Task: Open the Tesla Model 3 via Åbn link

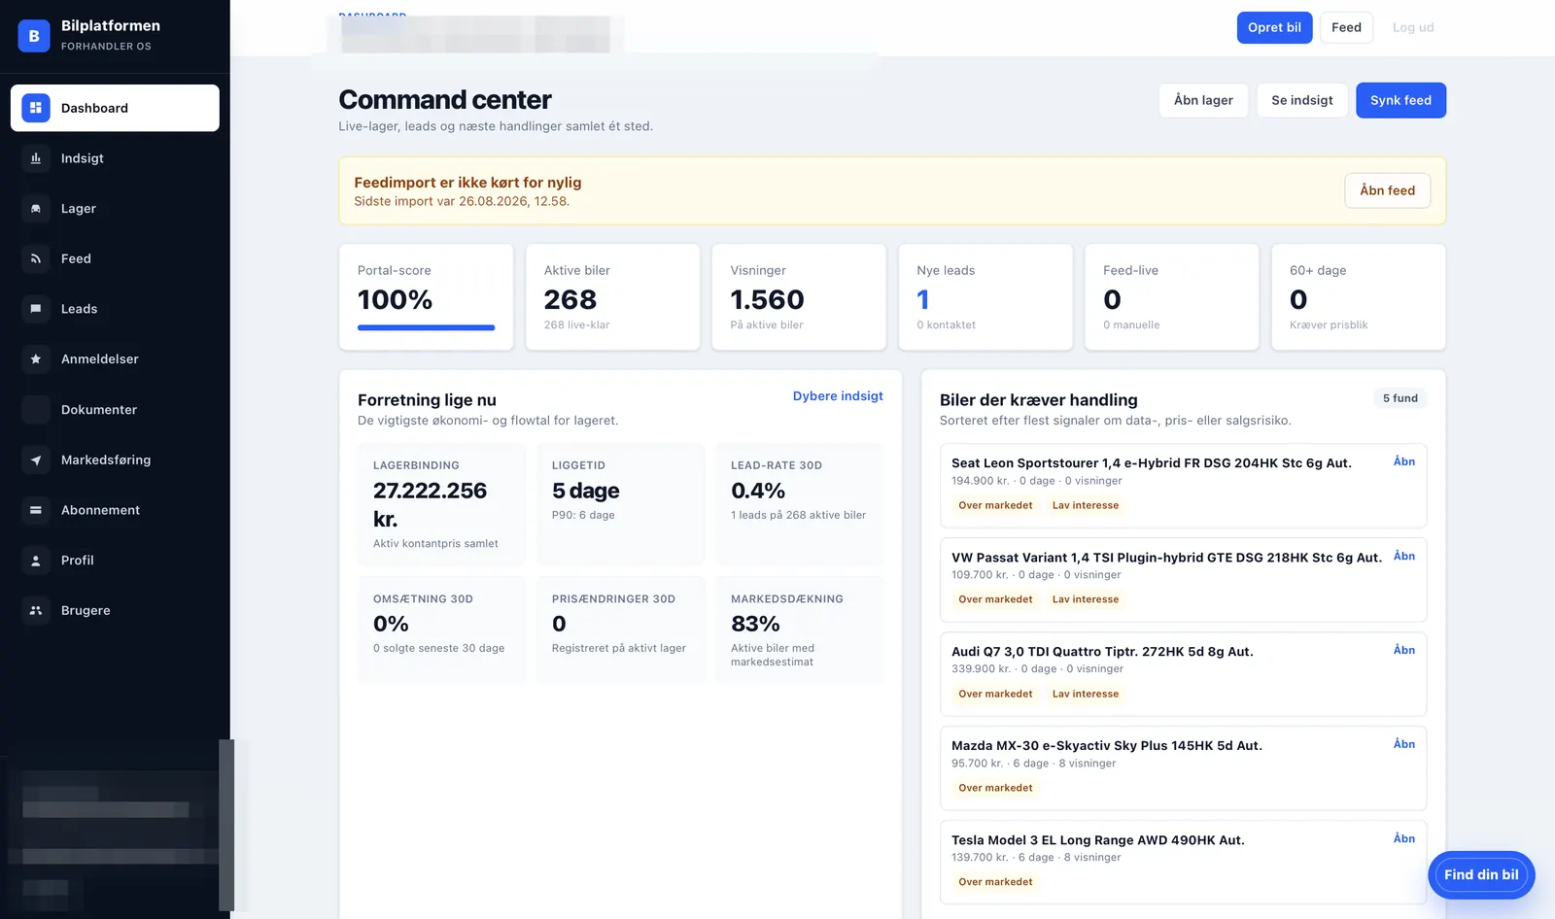Action: pyautogui.click(x=1403, y=838)
